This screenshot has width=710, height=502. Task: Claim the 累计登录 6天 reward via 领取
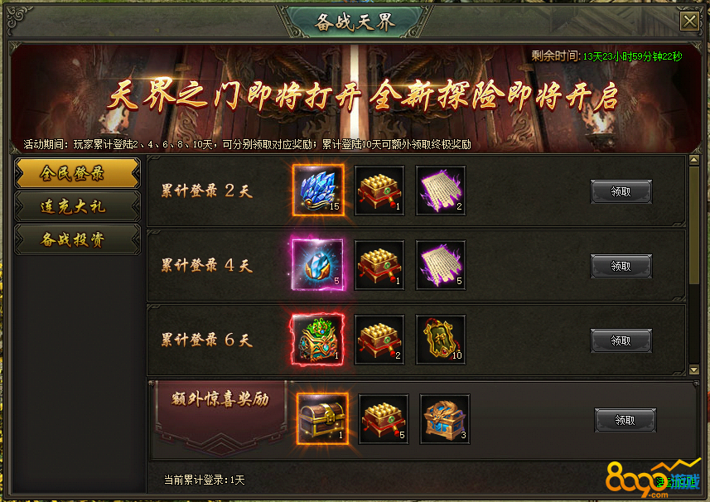[x=621, y=340]
